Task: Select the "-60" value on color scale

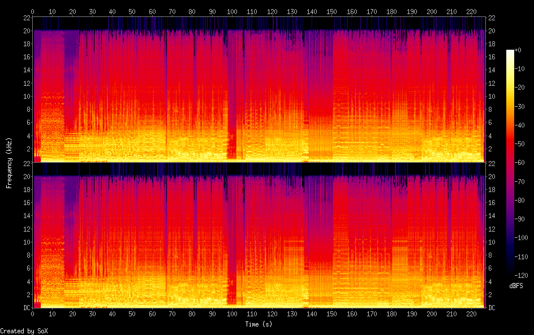Action: pos(519,163)
